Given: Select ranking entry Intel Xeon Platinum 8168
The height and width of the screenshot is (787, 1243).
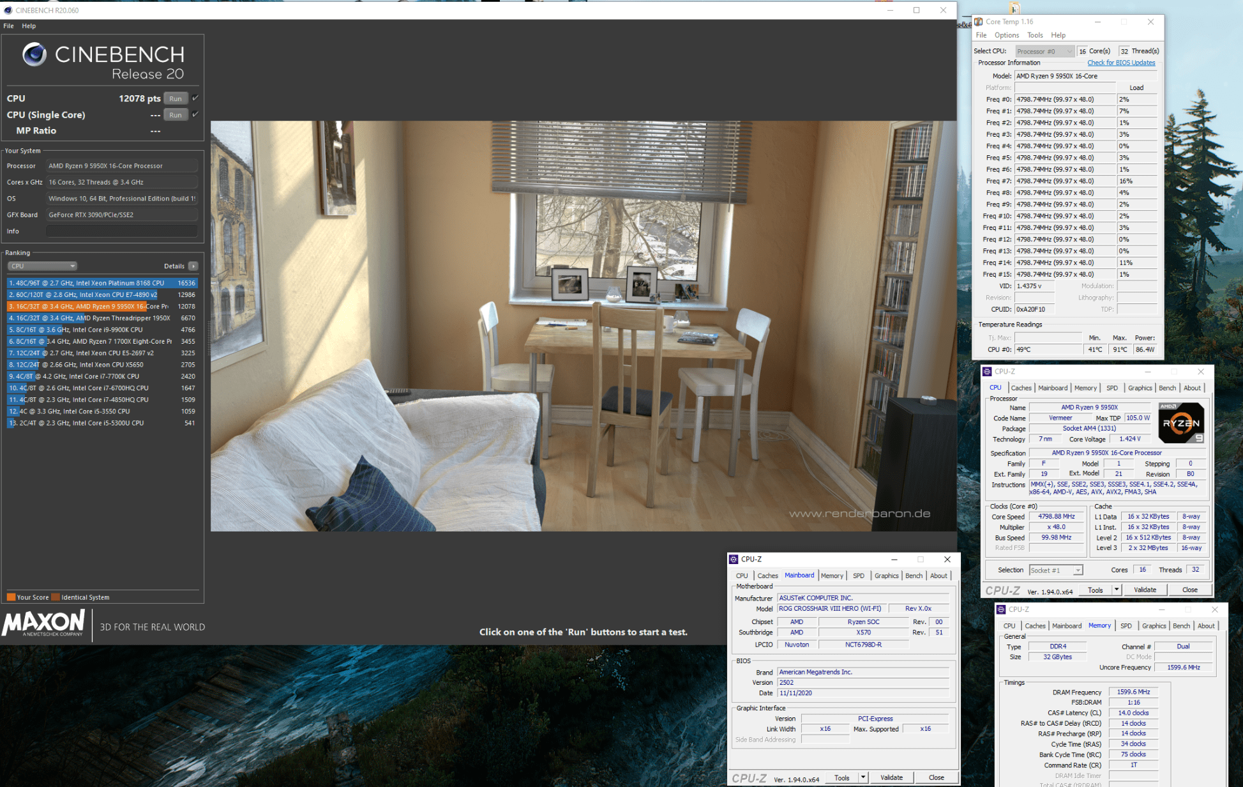Looking at the screenshot, I should (x=102, y=283).
